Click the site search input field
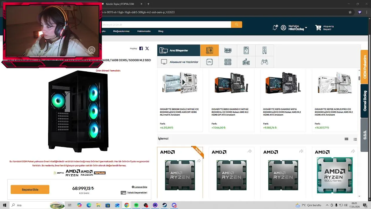371x209 pixels. coord(166,25)
